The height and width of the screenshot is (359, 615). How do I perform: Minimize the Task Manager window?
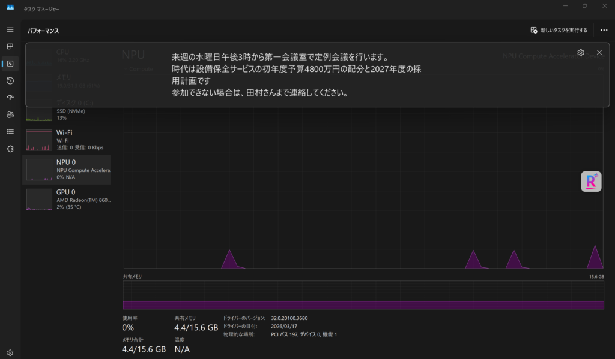click(x=565, y=6)
